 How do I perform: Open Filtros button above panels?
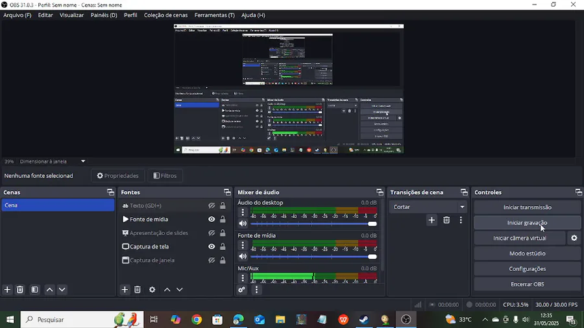tap(165, 176)
